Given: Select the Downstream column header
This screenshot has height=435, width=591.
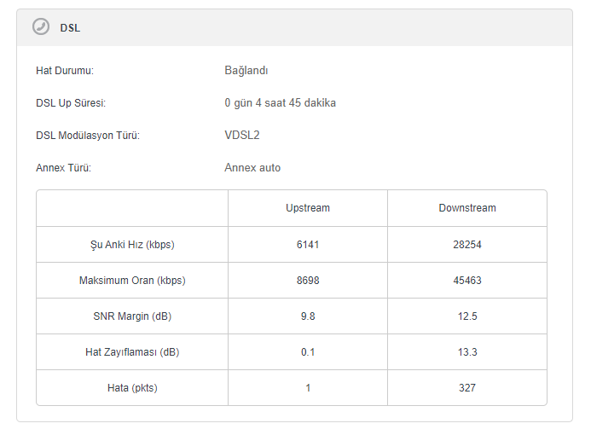Looking at the screenshot, I should pyautogui.click(x=467, y=208).
